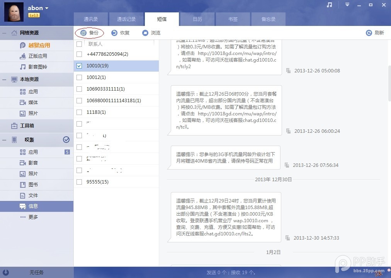Image resolution: width=391 pixels, height=278 pixels.
Task: Check the 10012(1) conversation checkbox
Action: (79, 77)
